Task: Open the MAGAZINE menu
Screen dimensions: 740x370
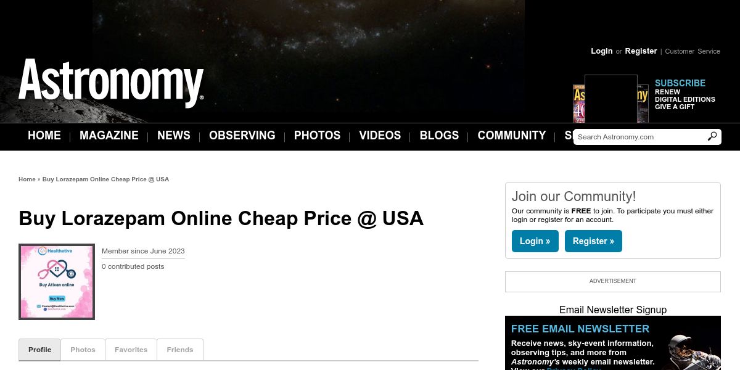Action: tap(109, 136)
